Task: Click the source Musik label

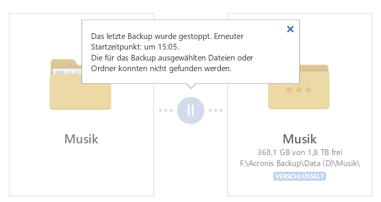Action: pos(81,139)
